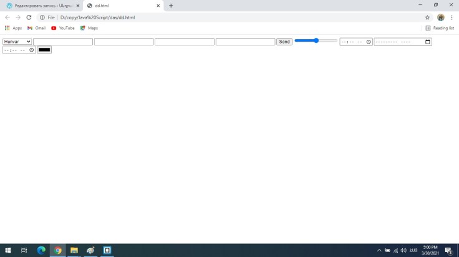Expand the Hunvar dropdown list
Screen dimensions: 459x257
17,42
